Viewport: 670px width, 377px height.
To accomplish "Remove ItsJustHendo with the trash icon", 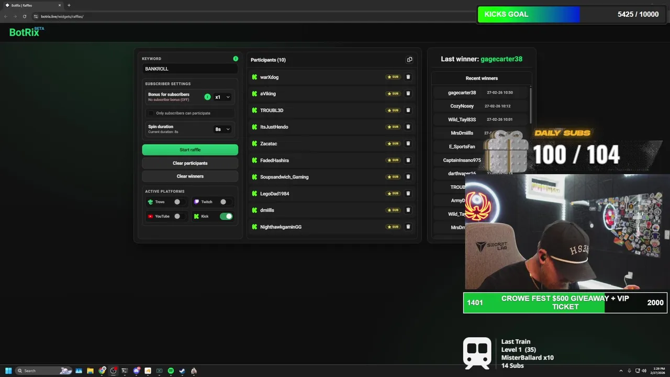I will (408, 127).
